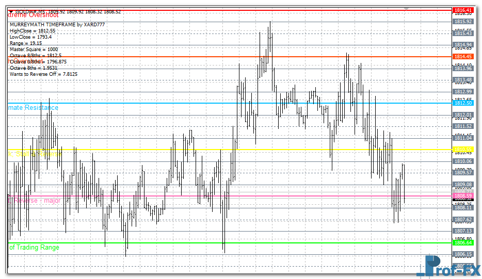
Task: Open the GOLD# M5 chart dropdown arrow
Action: tap(11, 11)
